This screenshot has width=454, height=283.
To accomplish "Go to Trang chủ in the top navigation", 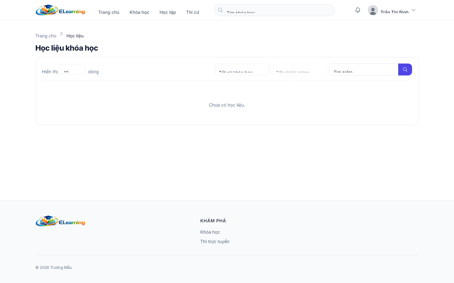I will pos(109,12).
